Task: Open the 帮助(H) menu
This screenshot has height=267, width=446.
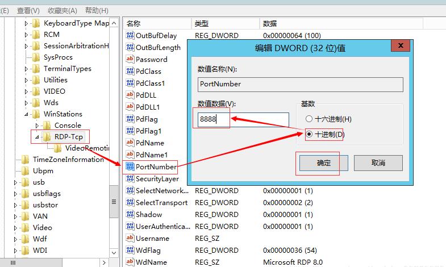Action: click(x=97, y=10)
